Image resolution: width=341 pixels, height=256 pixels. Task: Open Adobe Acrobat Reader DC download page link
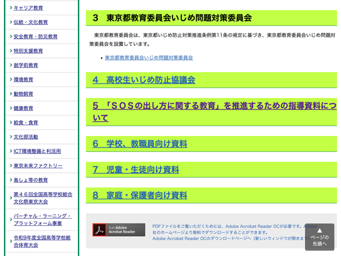point(231,239)
